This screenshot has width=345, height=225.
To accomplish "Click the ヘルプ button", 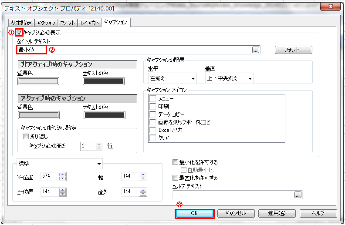I will [318, 213].
